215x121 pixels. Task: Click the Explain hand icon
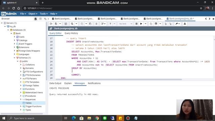coord(151,24)
